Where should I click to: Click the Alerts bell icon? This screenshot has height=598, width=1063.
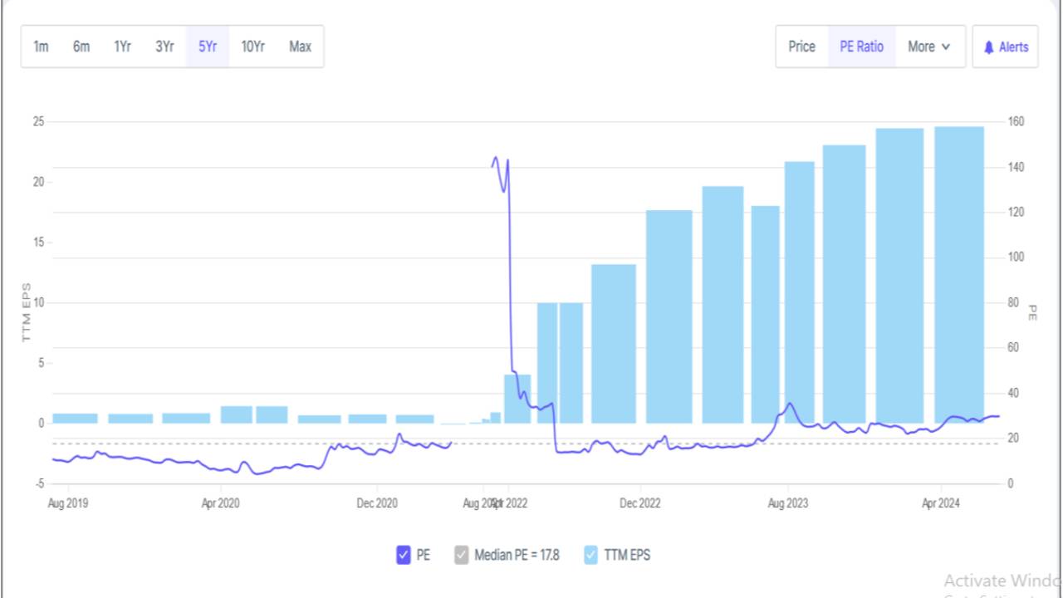click(988, 47)
